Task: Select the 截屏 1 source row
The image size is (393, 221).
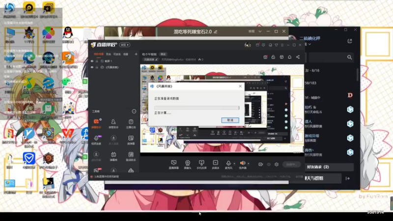Action: pyautogui.click(x=113, y=61)
